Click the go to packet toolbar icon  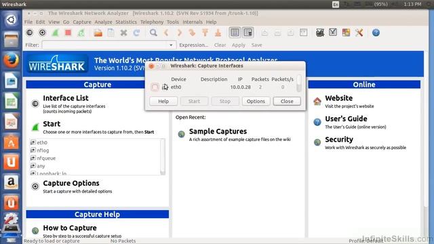click(192, 33)
